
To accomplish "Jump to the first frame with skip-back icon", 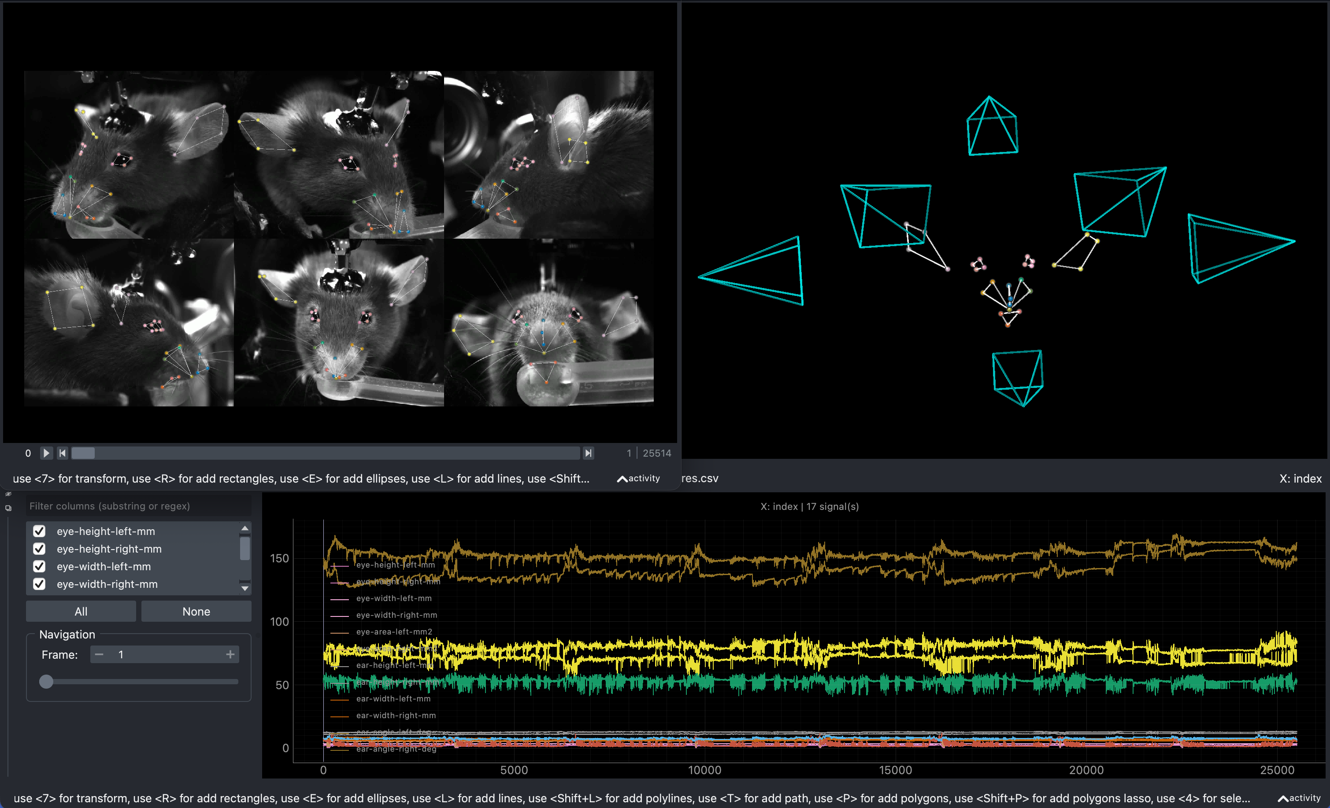I will tap(63, 453).
